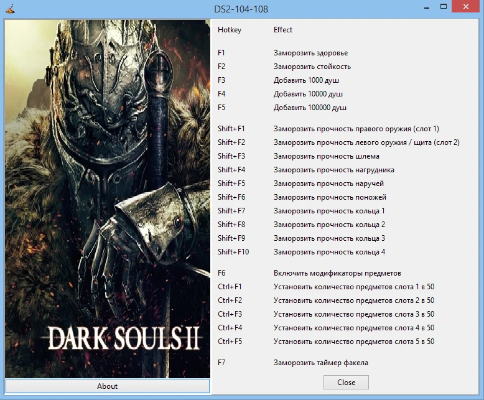Image resolution: width=484 pixels, height=400 pixels.
Task: Click the About button
Action: coord(108,386)
